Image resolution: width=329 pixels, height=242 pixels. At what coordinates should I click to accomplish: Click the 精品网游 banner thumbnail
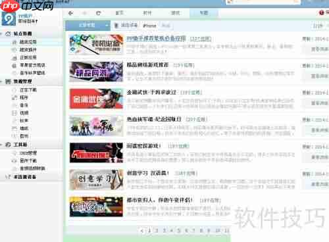click(96, 72)
